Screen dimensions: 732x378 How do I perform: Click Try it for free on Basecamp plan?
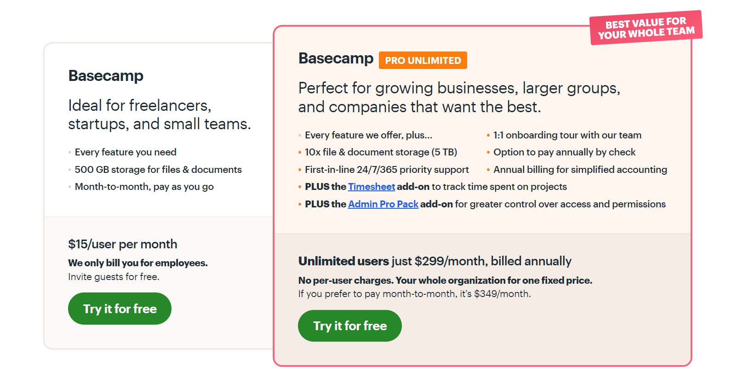(x=119, y=309)
